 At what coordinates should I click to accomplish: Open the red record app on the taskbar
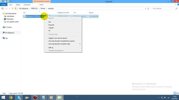[x=35, y=97]
